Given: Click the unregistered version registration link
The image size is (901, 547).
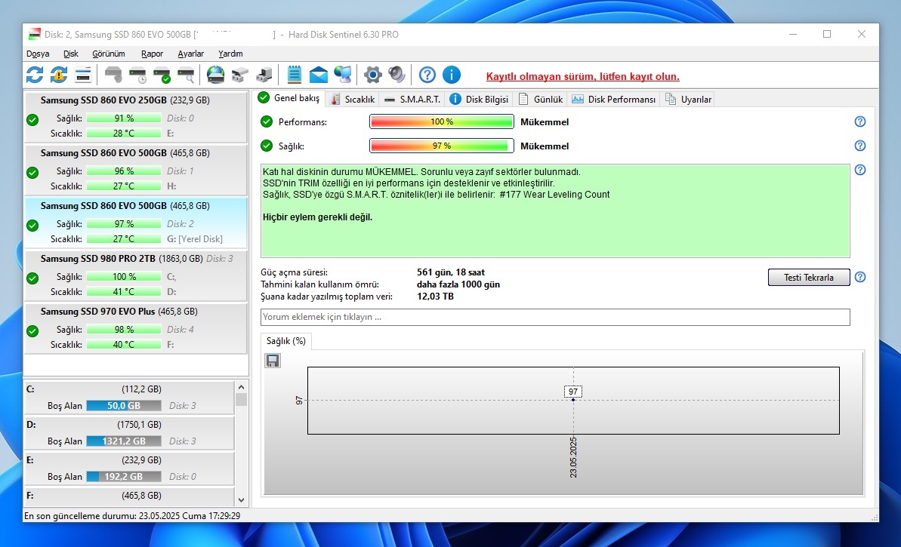Looking at the screenshot, I should coord(582,76).
